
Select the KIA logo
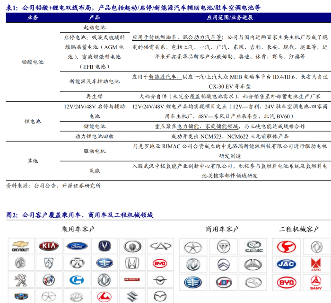click(x=48, y=246)
